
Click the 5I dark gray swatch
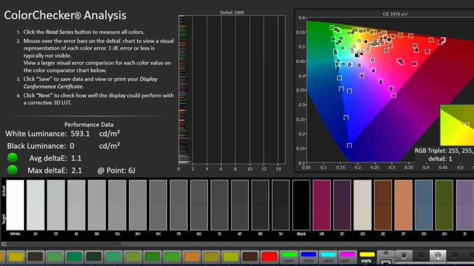pyautogui.click(x=219, y=205)
